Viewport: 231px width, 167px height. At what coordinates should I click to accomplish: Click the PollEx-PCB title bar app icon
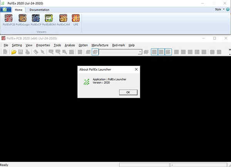[x=3, y=38]
